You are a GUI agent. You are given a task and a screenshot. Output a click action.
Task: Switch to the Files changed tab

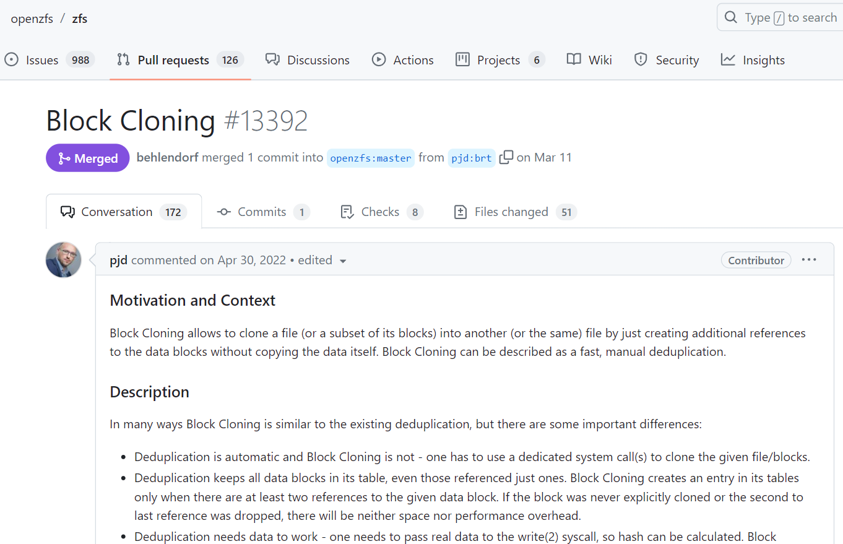coord(515,212)
